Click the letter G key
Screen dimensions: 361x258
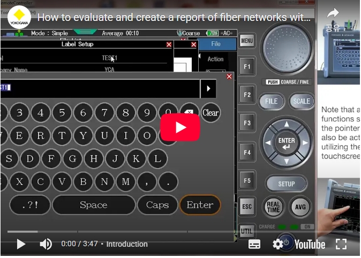(x=72, y=159)
